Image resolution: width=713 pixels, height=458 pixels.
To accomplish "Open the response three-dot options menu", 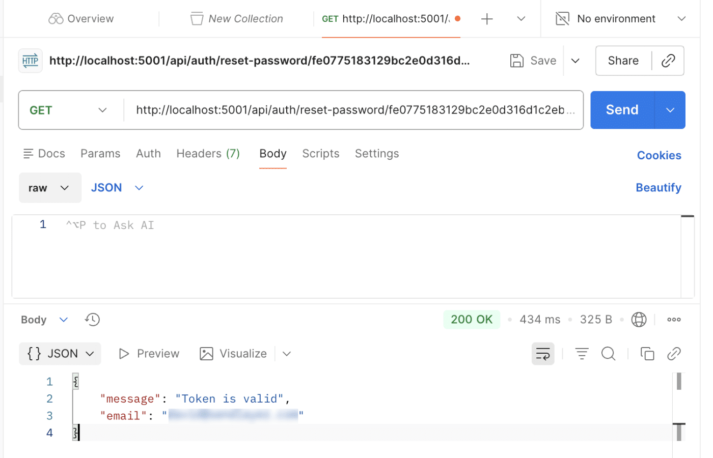I will coord(674,319).
